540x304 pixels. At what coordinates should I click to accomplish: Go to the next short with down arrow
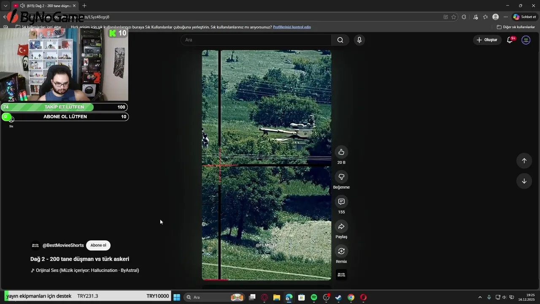coord(524,181)
